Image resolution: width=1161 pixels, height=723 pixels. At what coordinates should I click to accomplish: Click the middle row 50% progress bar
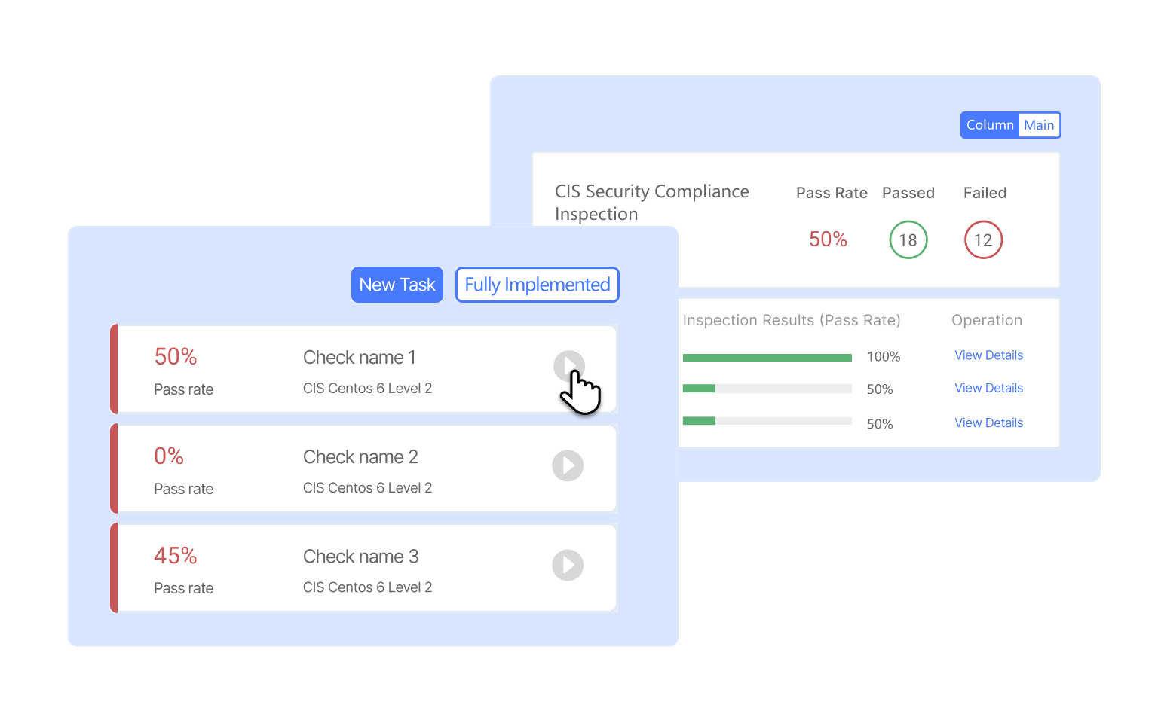767,389
